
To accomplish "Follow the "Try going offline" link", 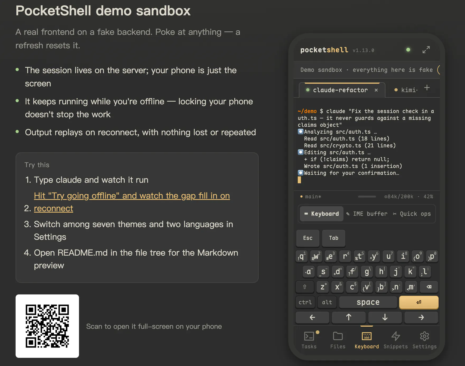I will pos(132,202).
